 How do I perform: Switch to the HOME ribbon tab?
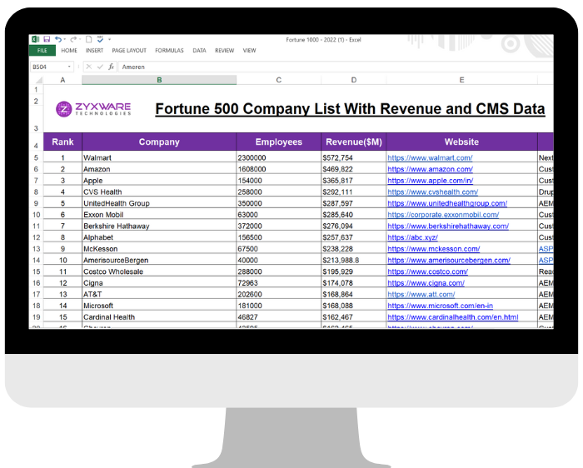[69, 51]
